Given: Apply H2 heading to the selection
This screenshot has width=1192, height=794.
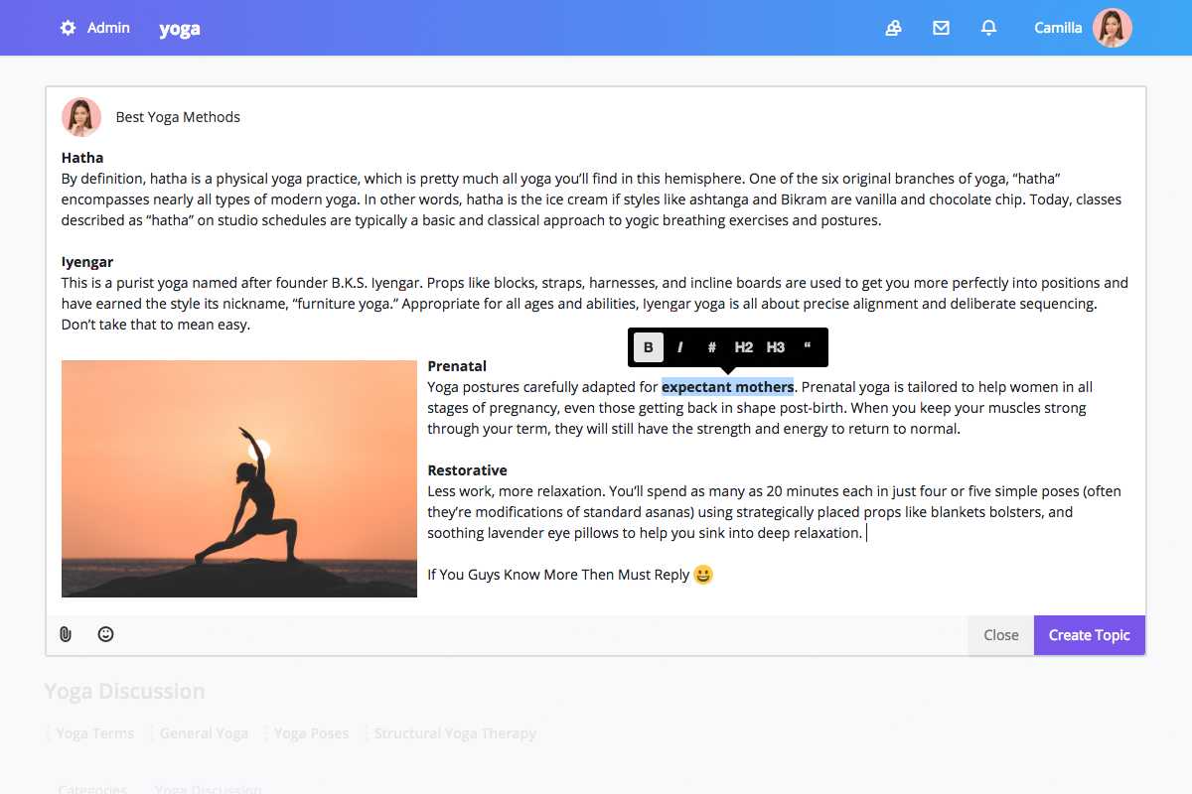Looking at the screenshot, I should [744, 347].
